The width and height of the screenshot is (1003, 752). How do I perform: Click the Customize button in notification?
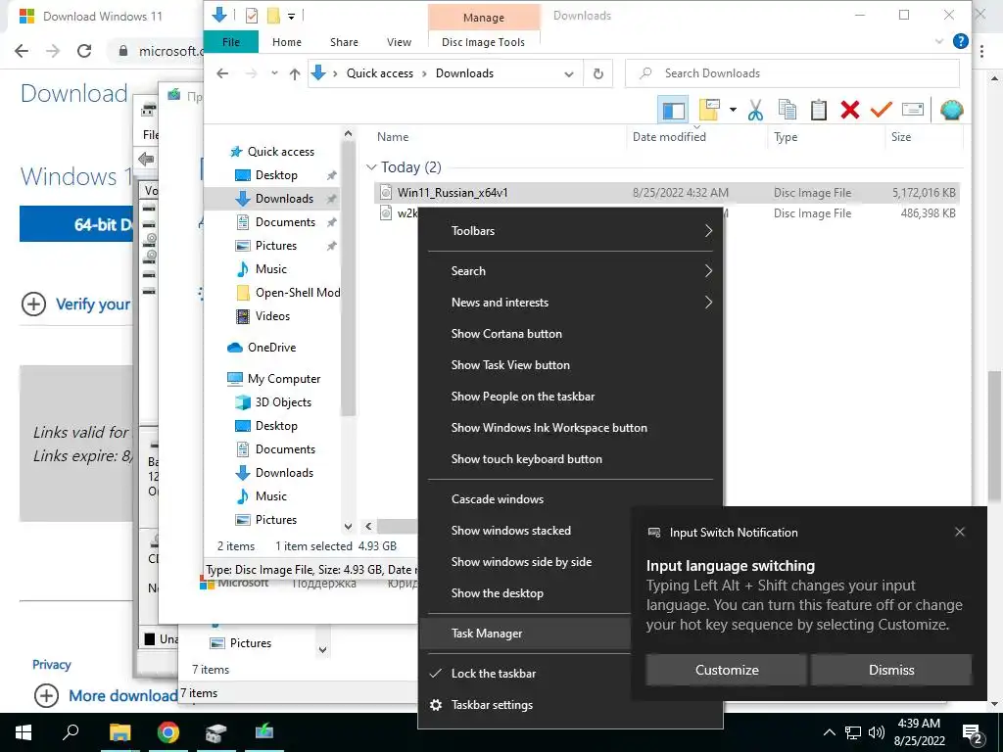pyautogui.click(x=727, y=670)
